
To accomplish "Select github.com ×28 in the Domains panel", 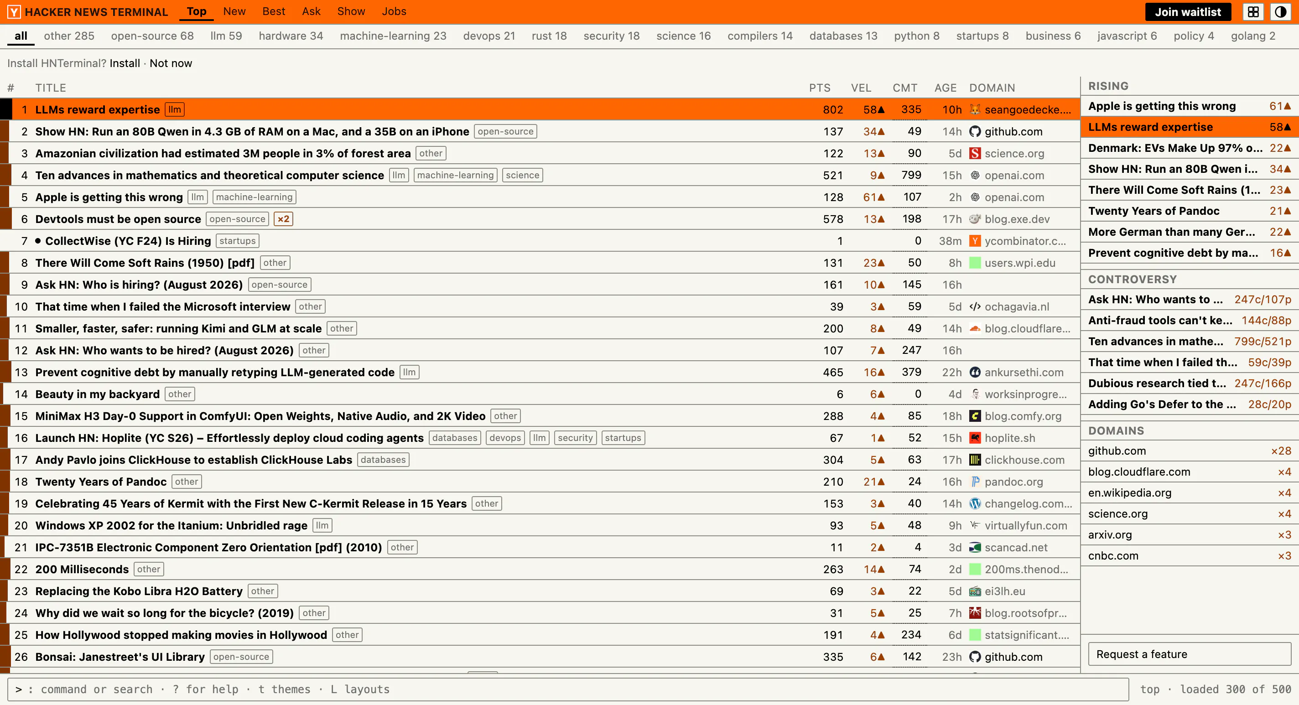I will coord(1190,451).
